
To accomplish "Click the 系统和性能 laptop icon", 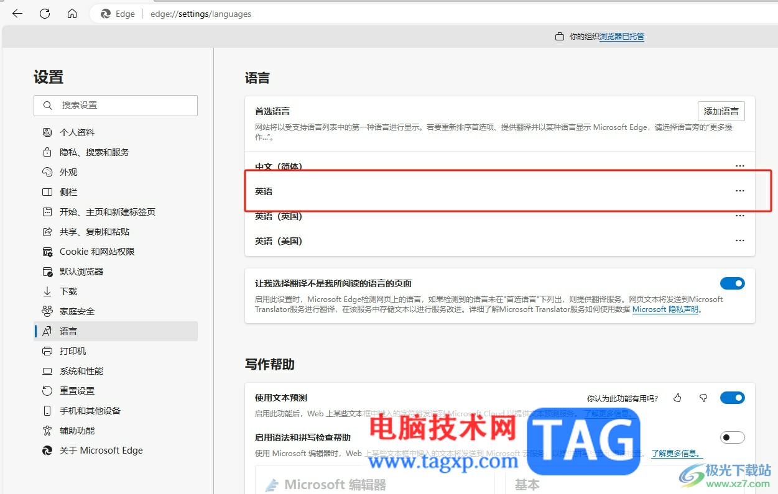I will 47,371.
